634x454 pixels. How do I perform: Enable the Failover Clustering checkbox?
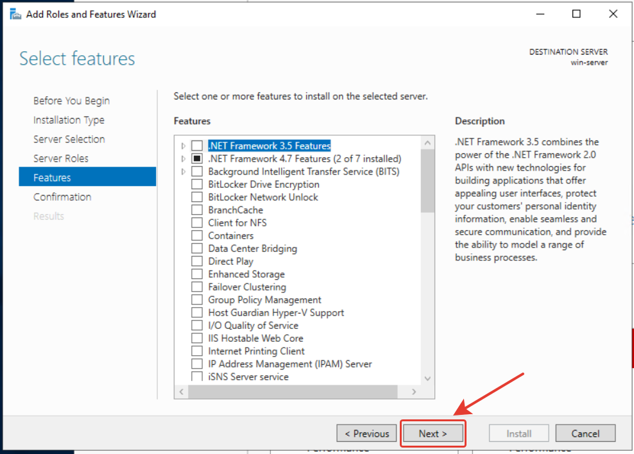pos(197,287)
